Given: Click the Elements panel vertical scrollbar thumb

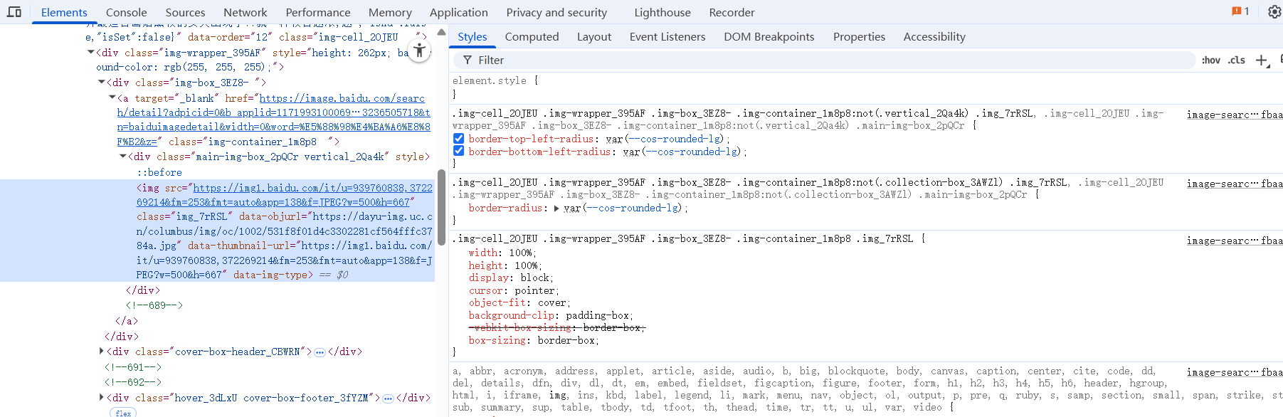Looking at the screenshot, I should 441,207.
